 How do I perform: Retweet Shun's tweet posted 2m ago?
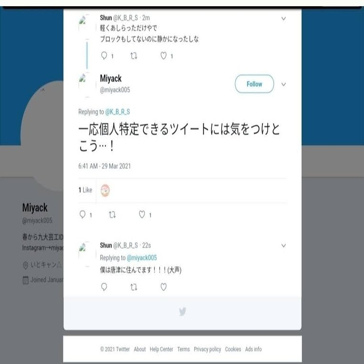(134, 56)
